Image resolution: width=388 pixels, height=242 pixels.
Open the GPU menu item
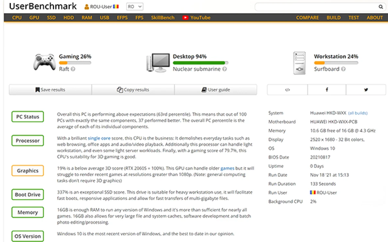pyautogui.click(x=34, y=17)
